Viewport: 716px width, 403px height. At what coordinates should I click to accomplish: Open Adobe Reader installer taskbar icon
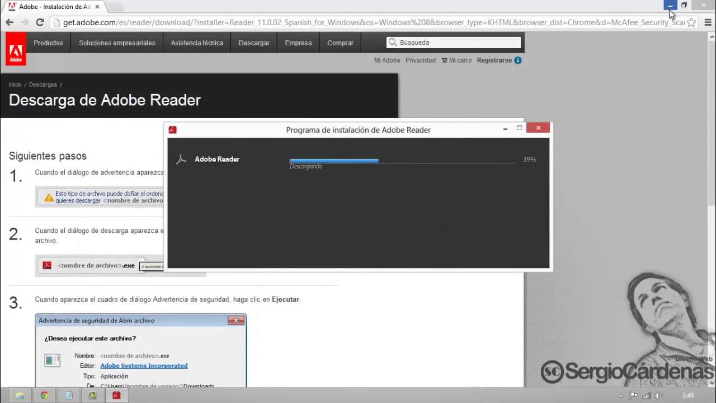click(x=116, y=395)
